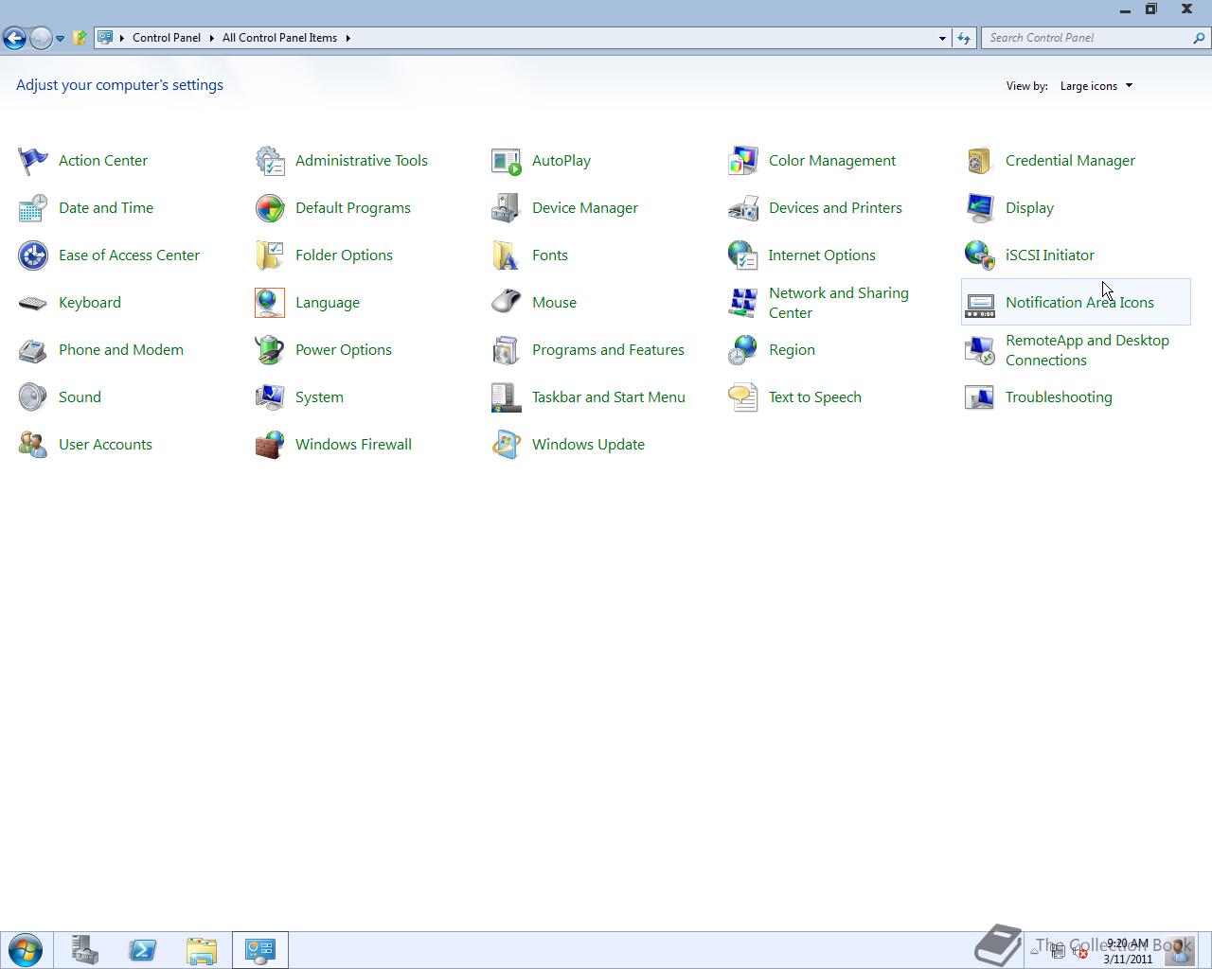Expand the address bar history dropdown arrow
The image size is (1212, 969).
[942, 39]
